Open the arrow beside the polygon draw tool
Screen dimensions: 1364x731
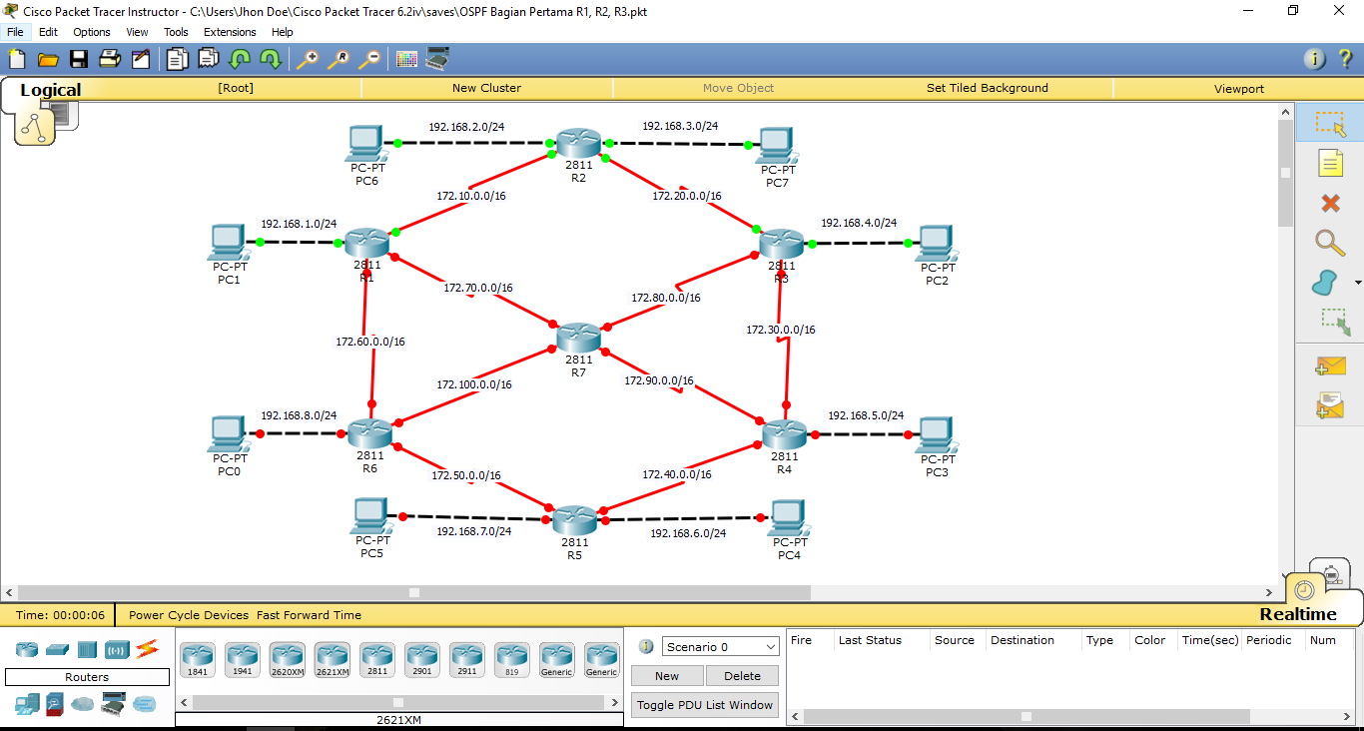click(1357, 284)
